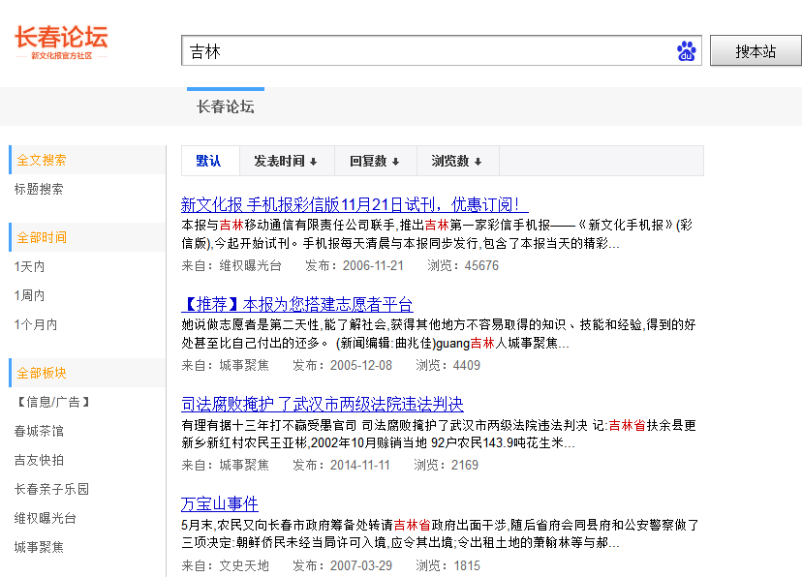Click the date 2006-11-21

pos(373,266)
